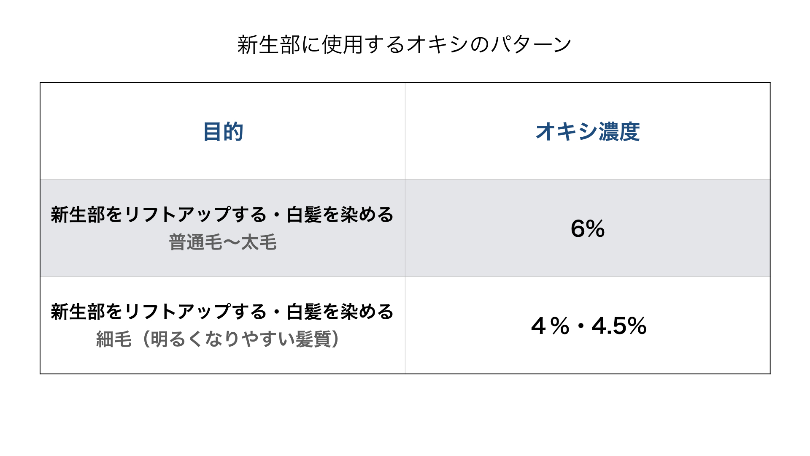Select the 細毛 text in the bottom row
The image size is (810, 456).
click(113, 339)
